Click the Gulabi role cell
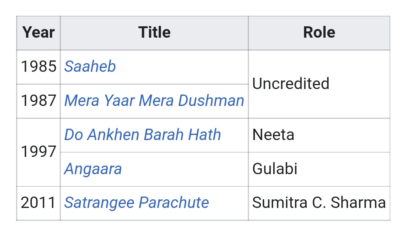This screenshot has height=235, width=410. pos(319,169)
